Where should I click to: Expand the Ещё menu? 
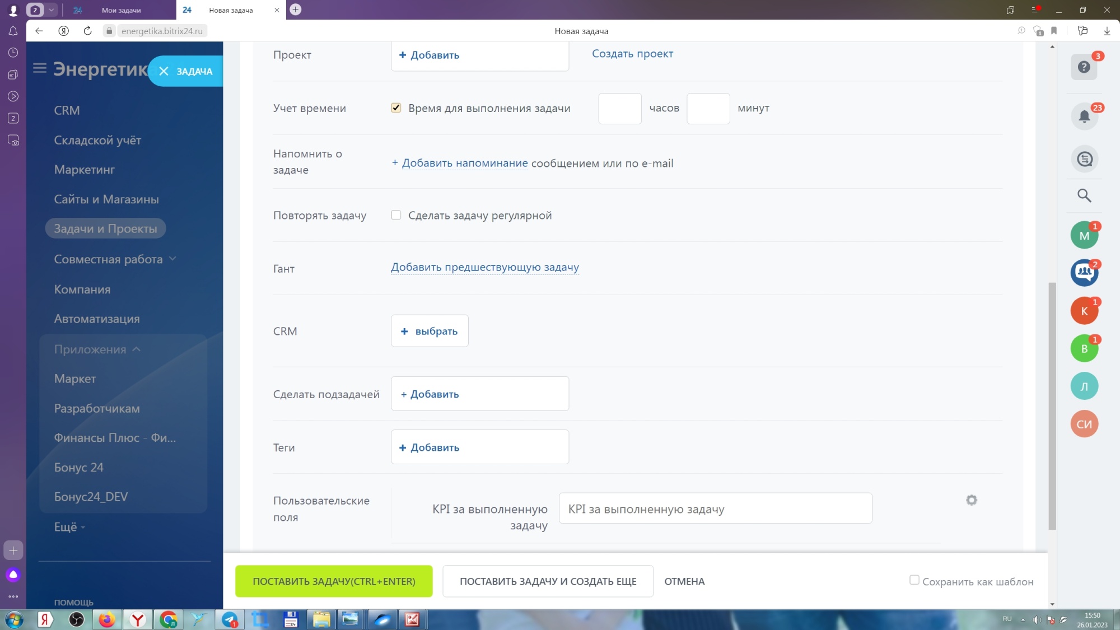(69, 527)
